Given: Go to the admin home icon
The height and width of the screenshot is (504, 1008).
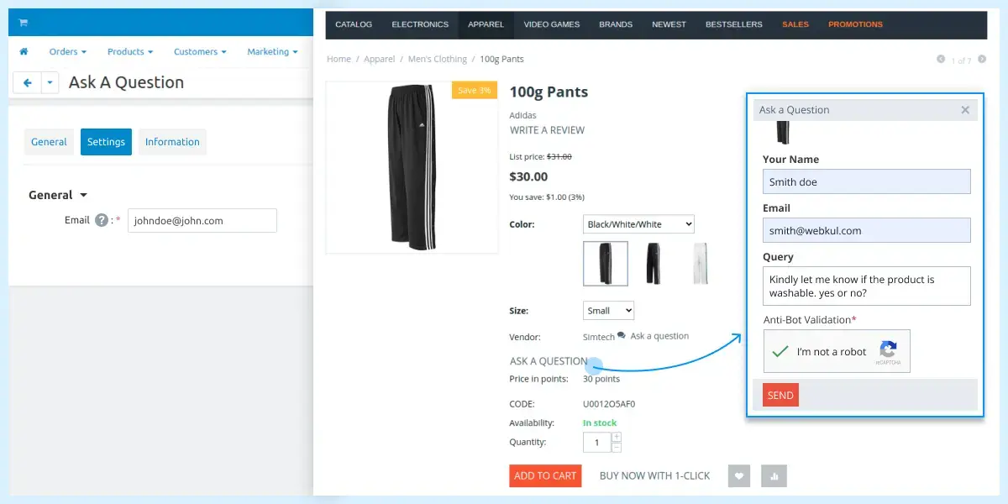Looking at the screenshot, I should click(24, 52).
